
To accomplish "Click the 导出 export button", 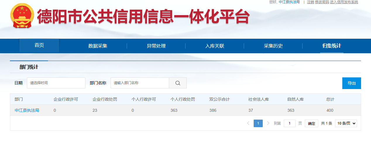I will [352, 83].
